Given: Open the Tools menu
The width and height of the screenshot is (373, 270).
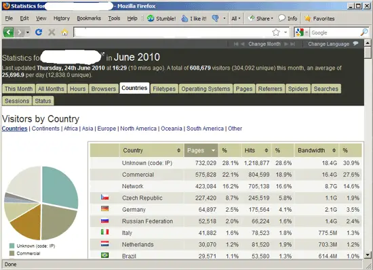Looking at the screenshot, I should pyautogui.click(x=114, y=18).
